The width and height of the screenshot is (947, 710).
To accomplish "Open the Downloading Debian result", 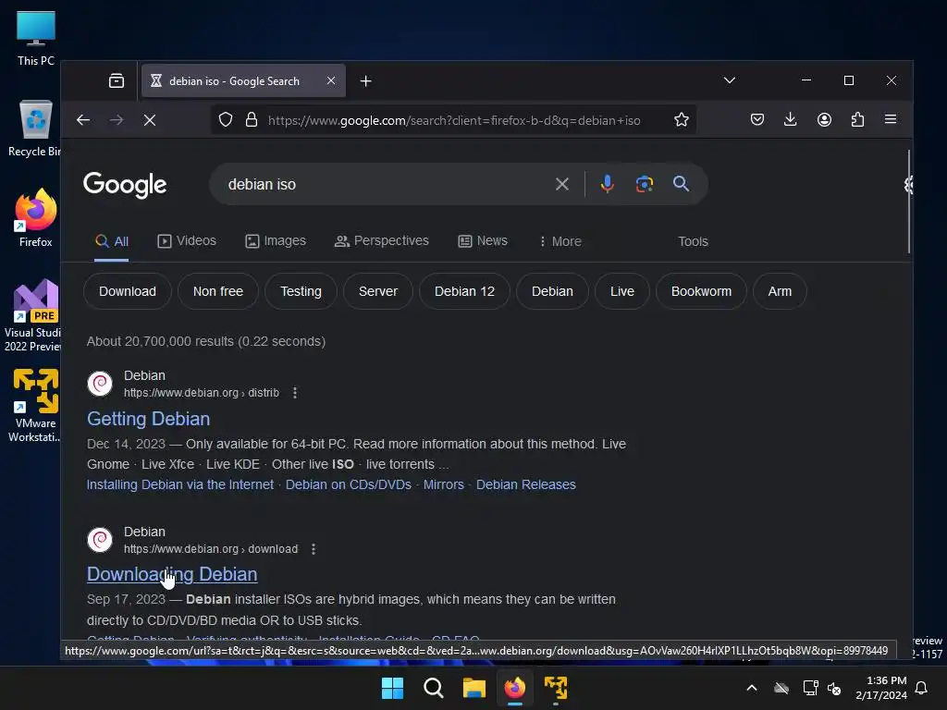I will 172,574.
